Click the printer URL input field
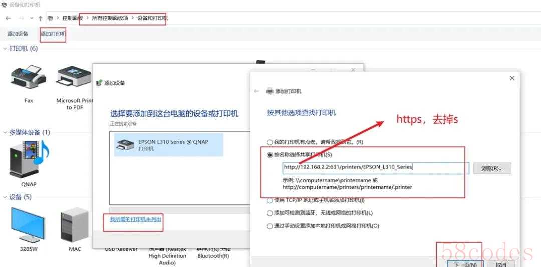The height and width of the screenshot is (267, 541). (x=376, y=168)
